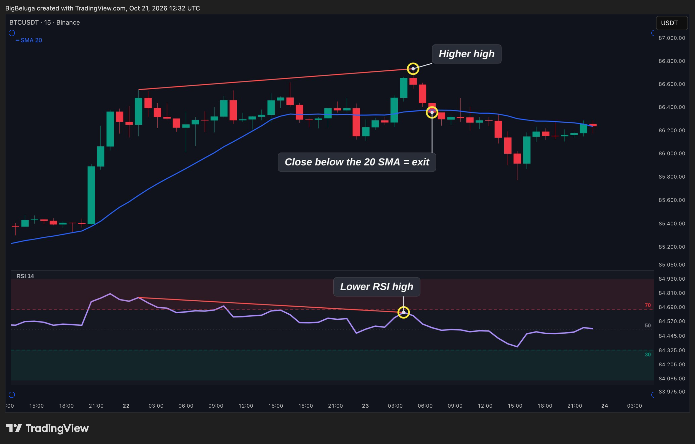Viewport: 695px width, 444px height.
Task: Select the "Close below the 20 SMA = exit" label
Action: [357, 162]
